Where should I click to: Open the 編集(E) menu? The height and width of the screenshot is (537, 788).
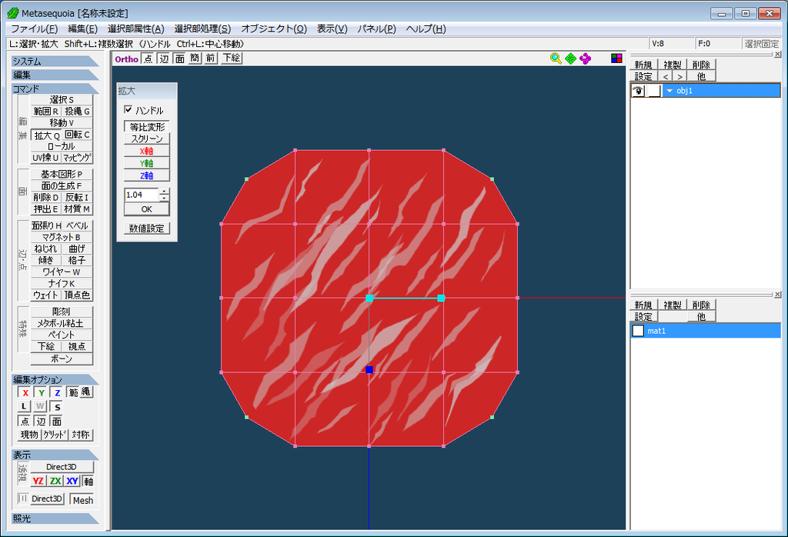pyautogui.click(x=83, y=28)
